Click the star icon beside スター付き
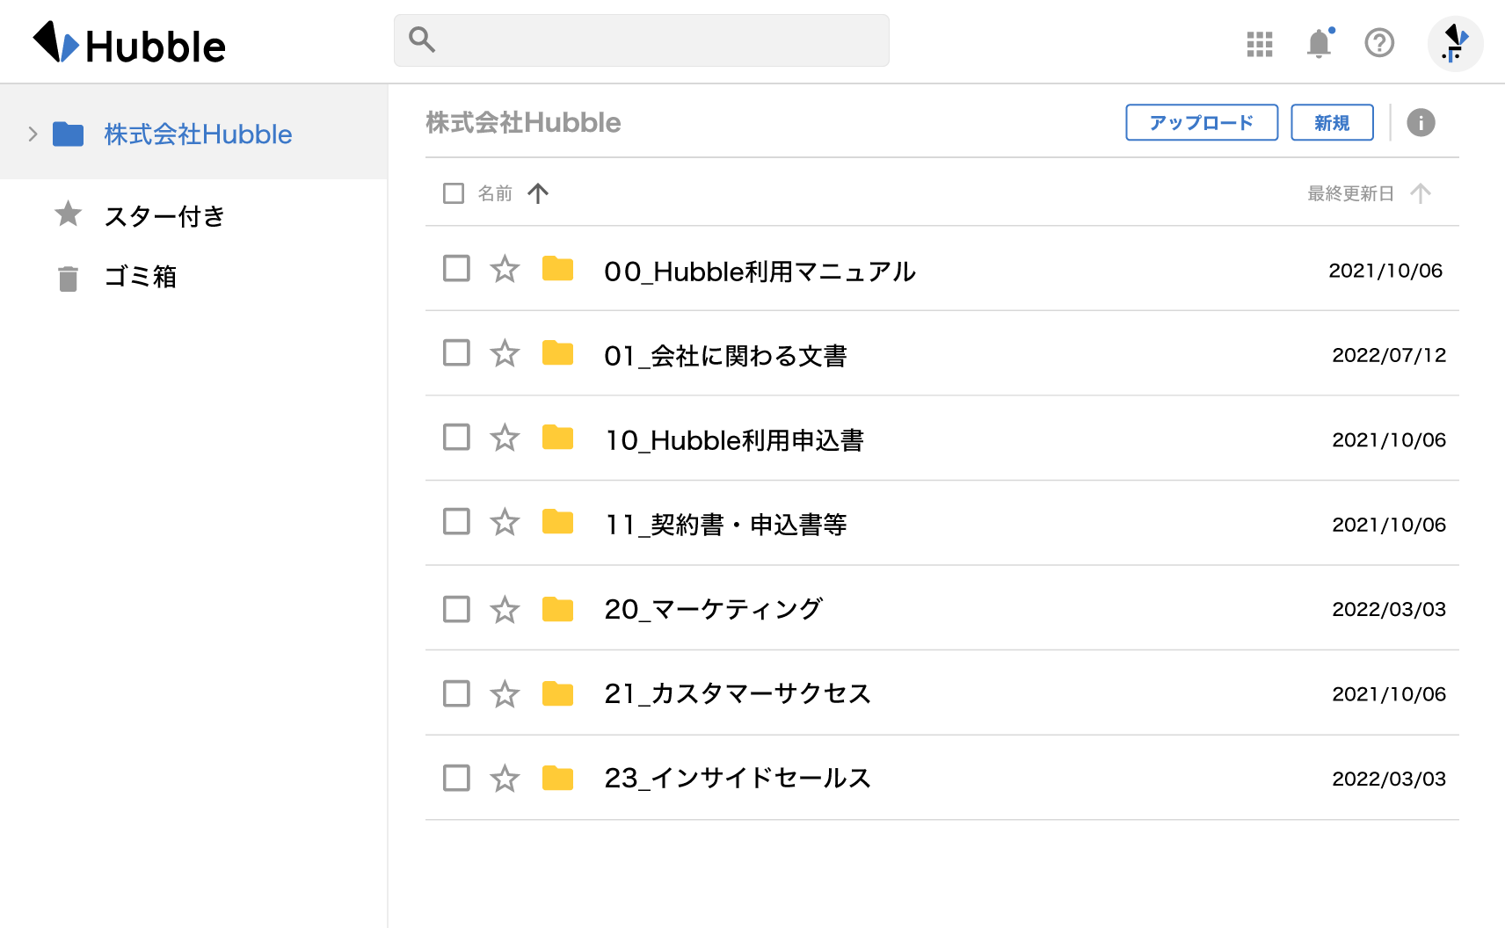The width and height of the screenshot is (1505, 928). point(68,214)
